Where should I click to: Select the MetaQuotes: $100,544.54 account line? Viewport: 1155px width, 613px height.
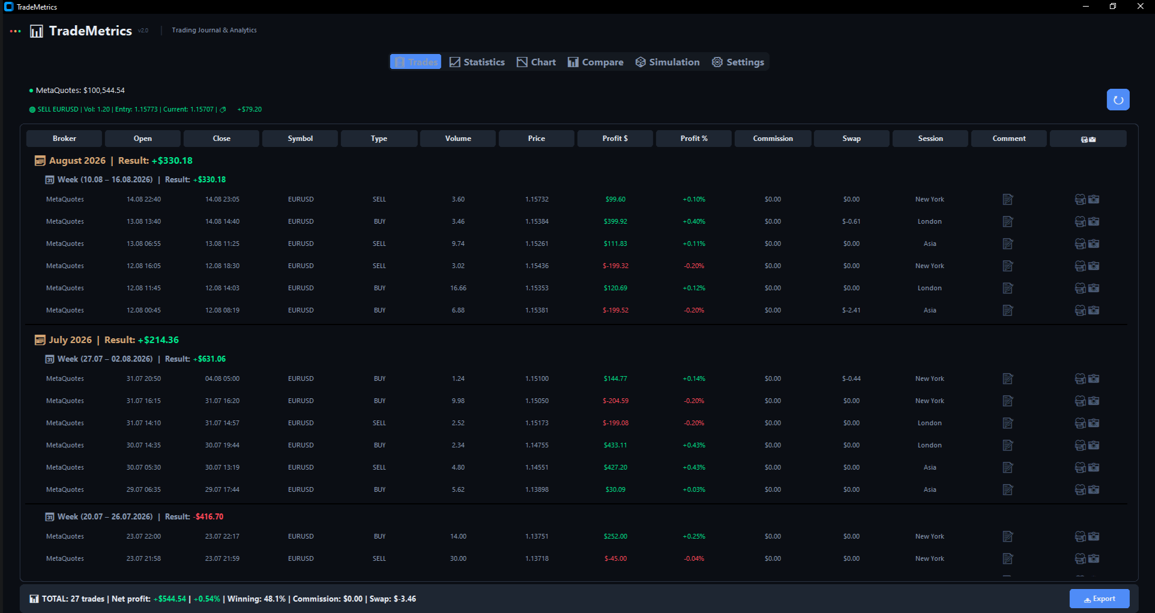(x=77, y=91)
